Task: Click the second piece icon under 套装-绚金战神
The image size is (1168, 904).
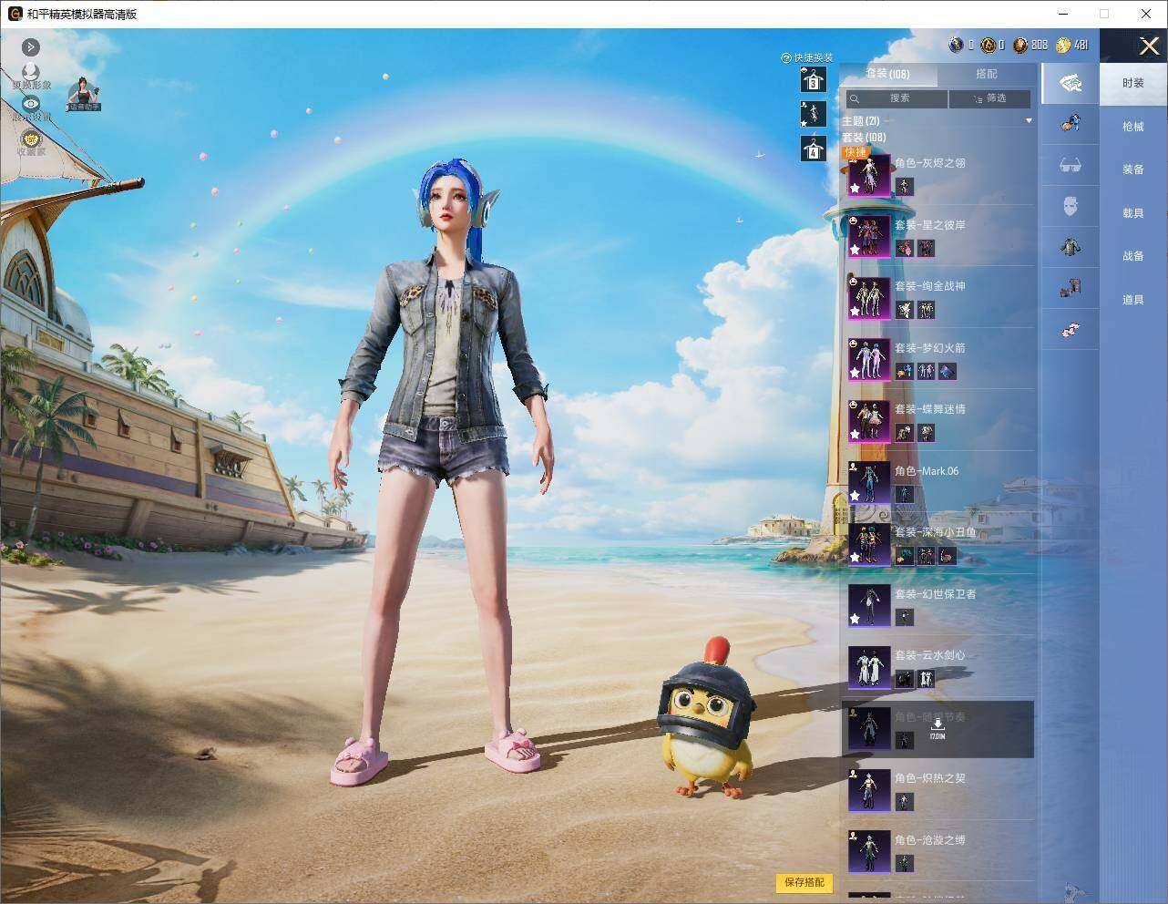Action: (927, 310)
